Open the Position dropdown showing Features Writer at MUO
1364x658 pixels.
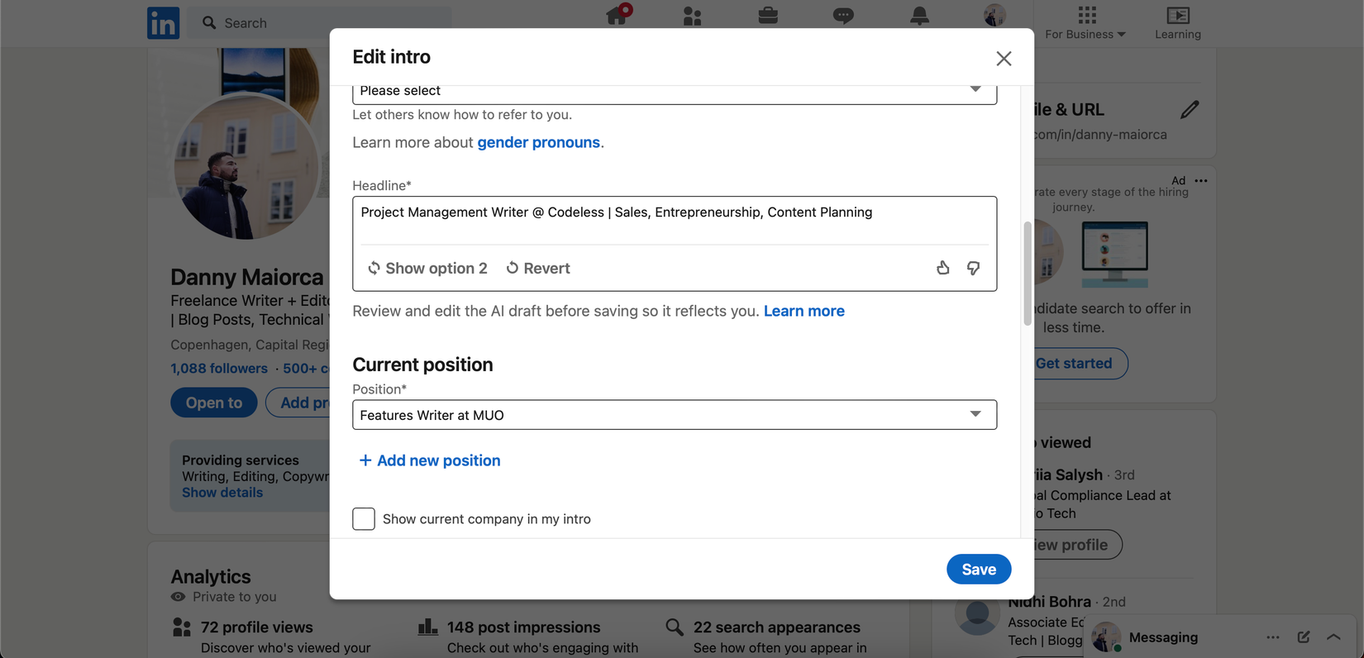[x=674, y=415]
